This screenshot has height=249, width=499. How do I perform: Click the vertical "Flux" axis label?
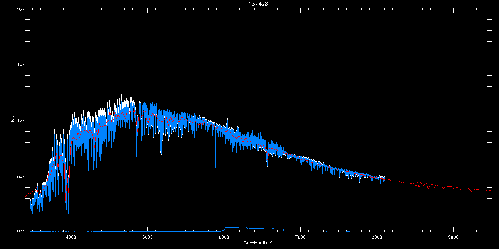12,120
